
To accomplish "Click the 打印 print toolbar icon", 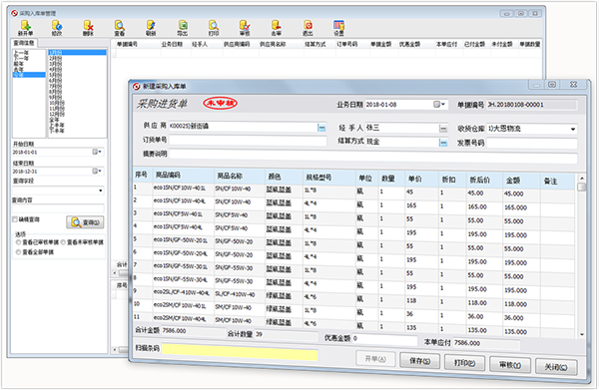I will point(214,28).
